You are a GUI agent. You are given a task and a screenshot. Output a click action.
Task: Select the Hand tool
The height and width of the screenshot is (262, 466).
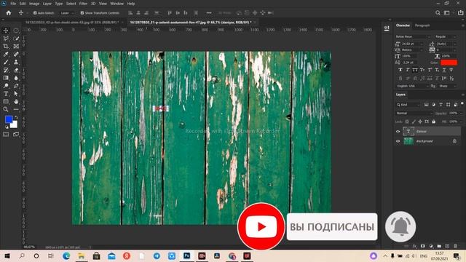pos(16,102)
